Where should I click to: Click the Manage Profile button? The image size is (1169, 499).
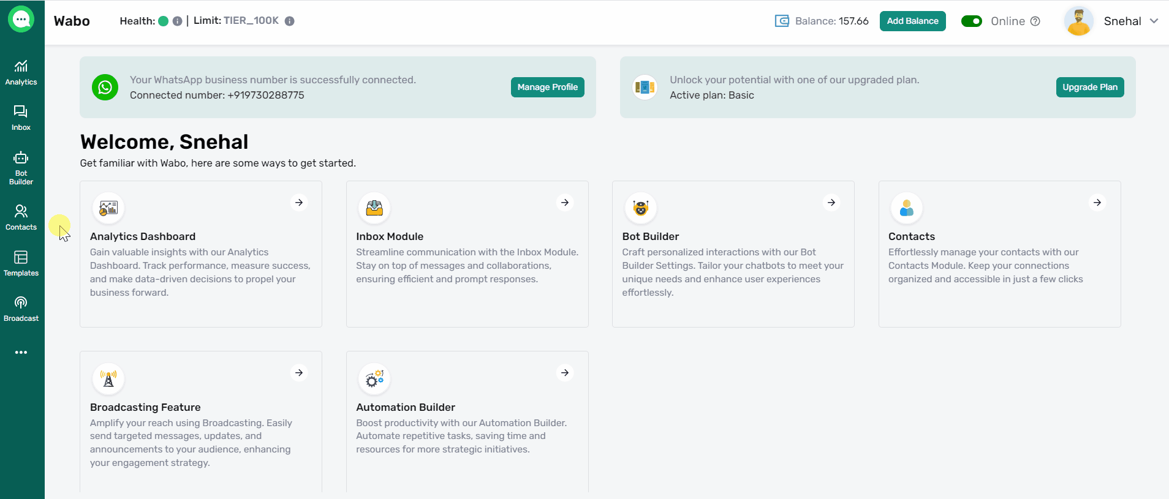[547, 87]
